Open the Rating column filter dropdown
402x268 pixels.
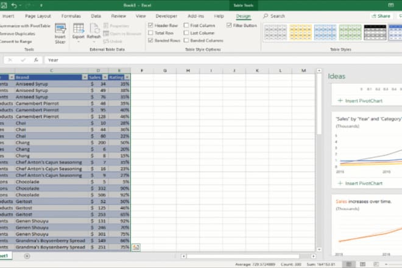coord(127,77)
